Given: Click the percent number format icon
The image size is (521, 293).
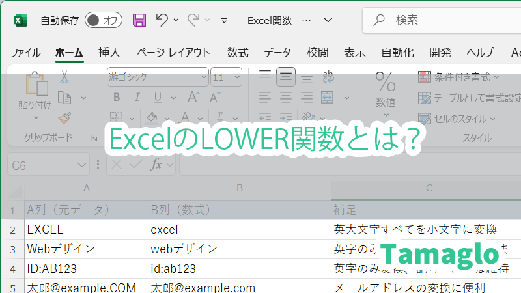Looking at the screenshot, I should [386, 82].
